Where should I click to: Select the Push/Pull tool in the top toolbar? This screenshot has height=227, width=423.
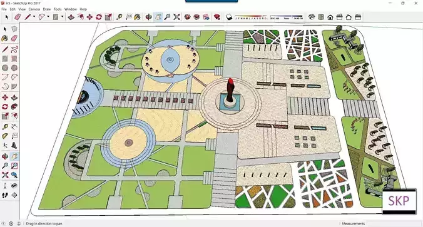(x=71, y=17)
